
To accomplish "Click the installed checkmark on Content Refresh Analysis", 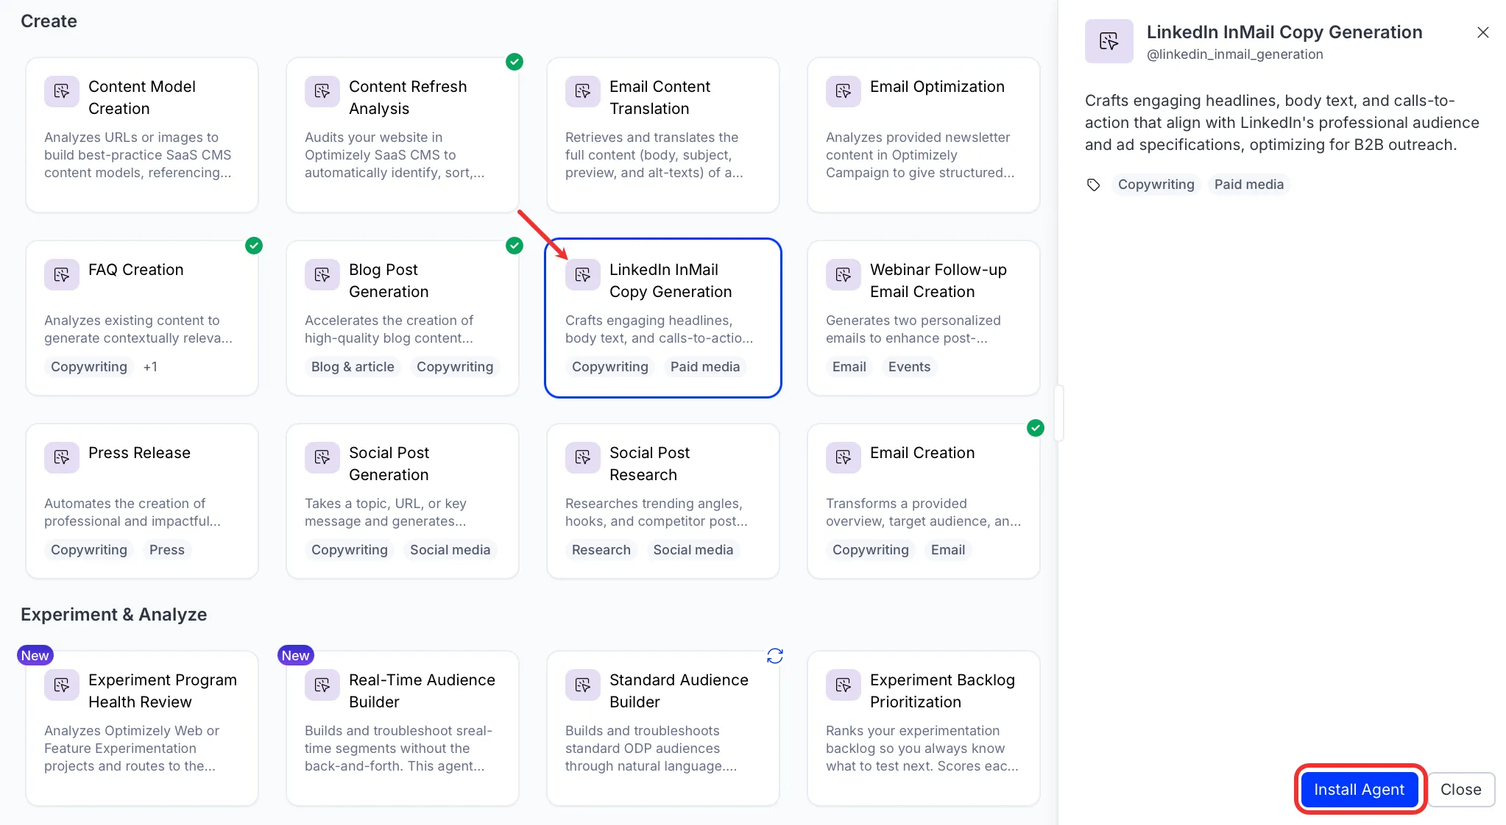I will tap(515, 62).
